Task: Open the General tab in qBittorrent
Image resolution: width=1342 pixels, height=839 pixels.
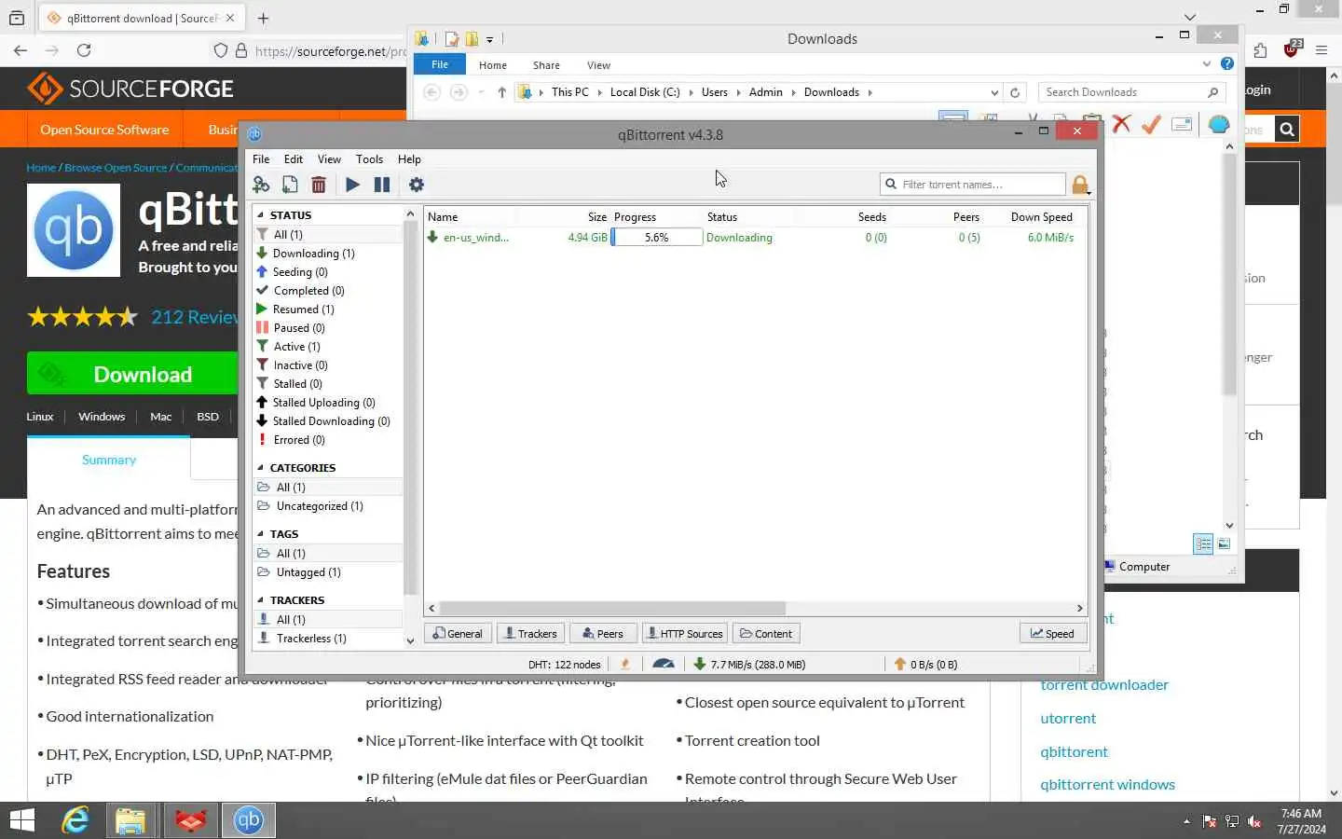Action: [457, 633]
